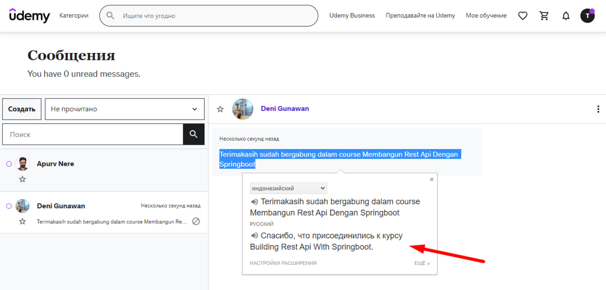Select the Apurv Nere conversation name
The height and width of the screenshot is (290, 606).
55,164
